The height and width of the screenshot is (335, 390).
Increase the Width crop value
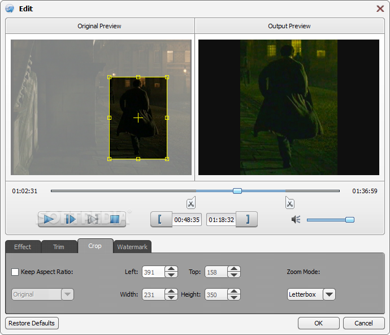[x=171, y=292]
